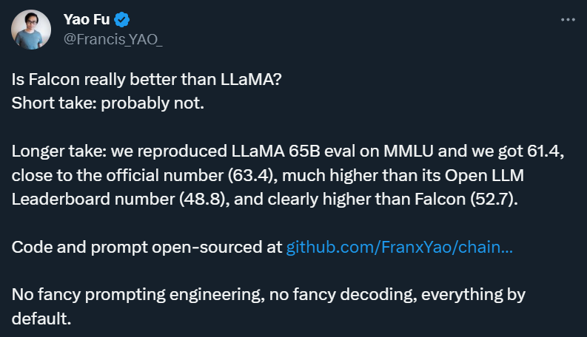The height and width of the screenshot is (337, 587).
Task: Click the phrase 'No fancy prompting engineering'
Action: tap(138, 295)
